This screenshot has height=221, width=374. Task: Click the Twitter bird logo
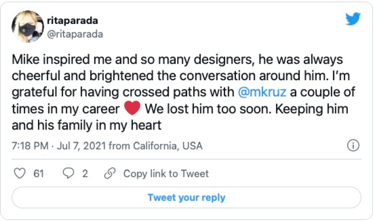click(352, 19)
